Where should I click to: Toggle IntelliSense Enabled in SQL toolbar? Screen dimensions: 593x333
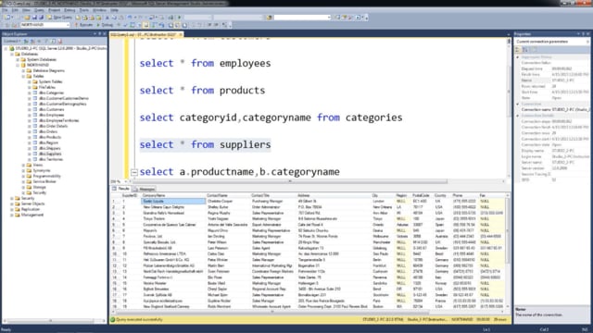(x=146, y=25)
